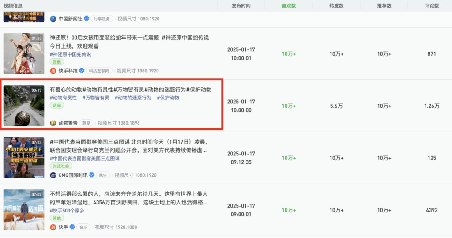Click the green 萌宠 tag under the animal video
The image size is (452, 238).
[57, 105]
